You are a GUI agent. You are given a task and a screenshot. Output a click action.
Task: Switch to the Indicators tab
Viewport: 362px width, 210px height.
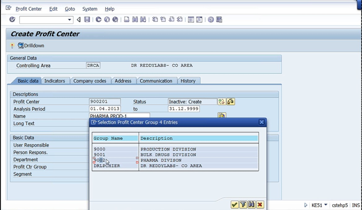55,81
